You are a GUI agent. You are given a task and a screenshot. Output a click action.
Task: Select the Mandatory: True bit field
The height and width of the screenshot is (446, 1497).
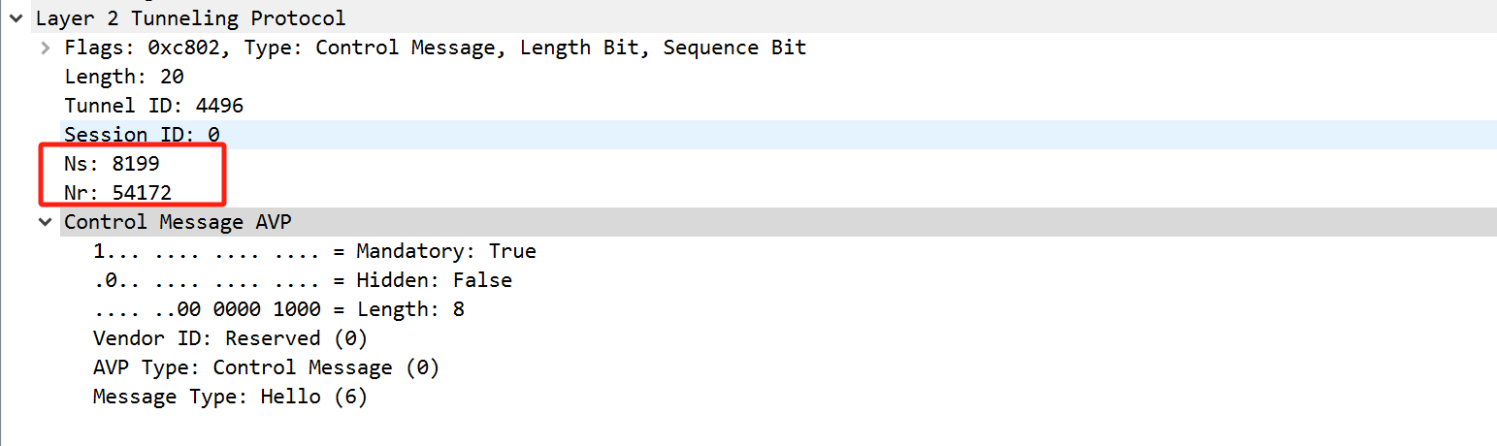[x=445, y=251]
